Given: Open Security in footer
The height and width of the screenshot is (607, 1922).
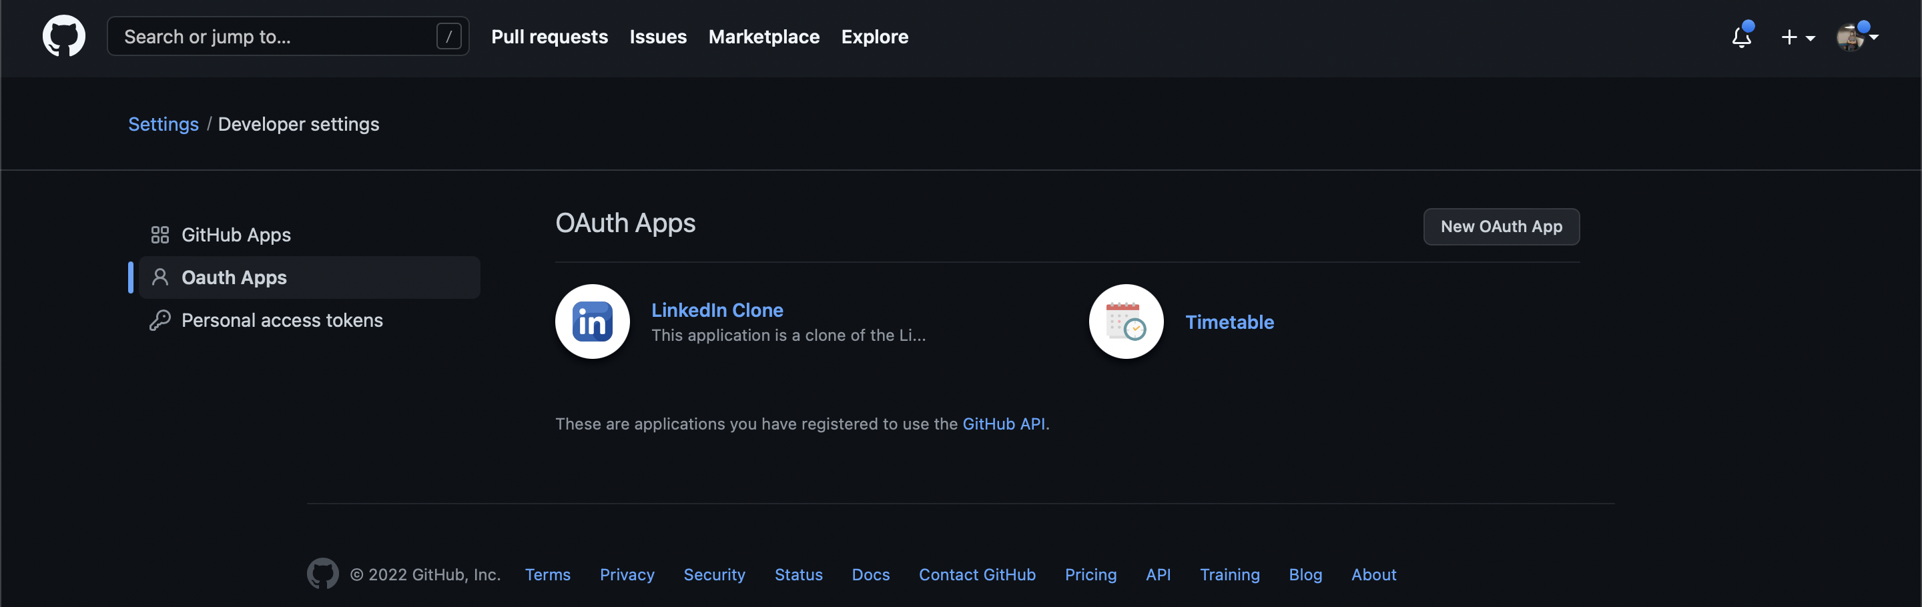Looking at the screenshot, I should click(x=714, y=574).
